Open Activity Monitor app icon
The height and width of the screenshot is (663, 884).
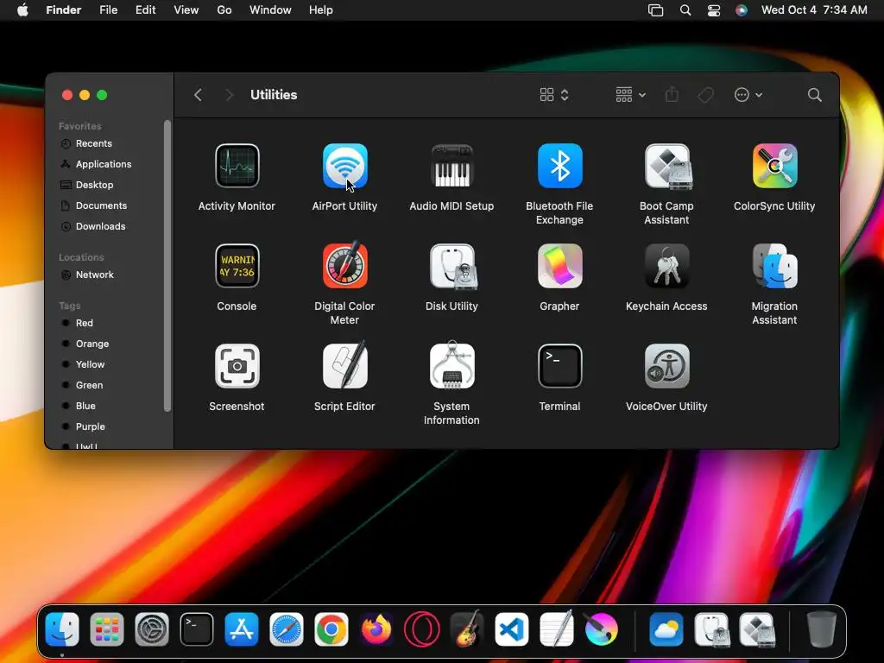tap(237, 166)
